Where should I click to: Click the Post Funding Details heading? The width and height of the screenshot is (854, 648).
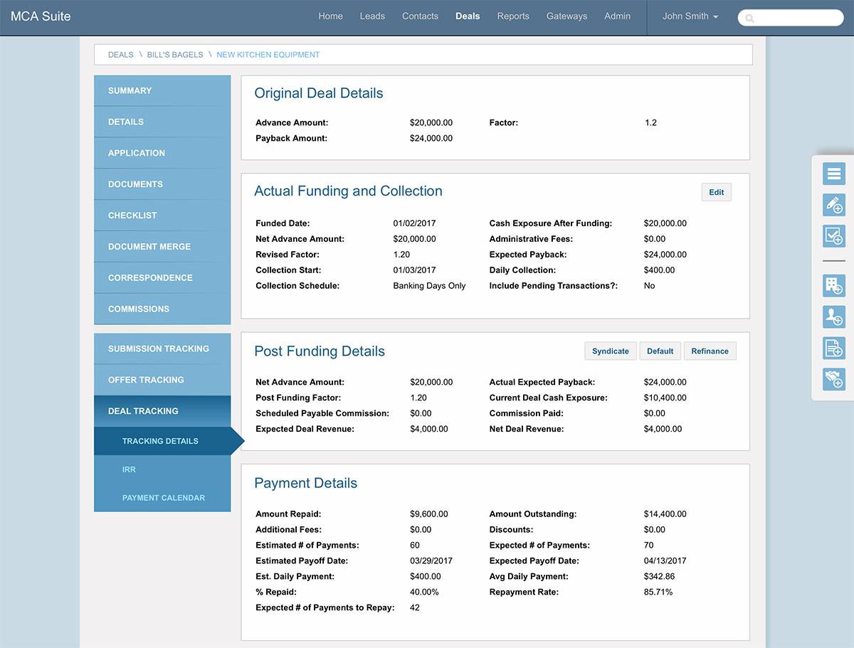coord(320,351)
